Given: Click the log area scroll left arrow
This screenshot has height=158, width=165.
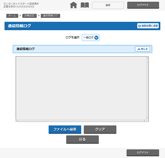Looking at the screenshot, I should [17, 120].
